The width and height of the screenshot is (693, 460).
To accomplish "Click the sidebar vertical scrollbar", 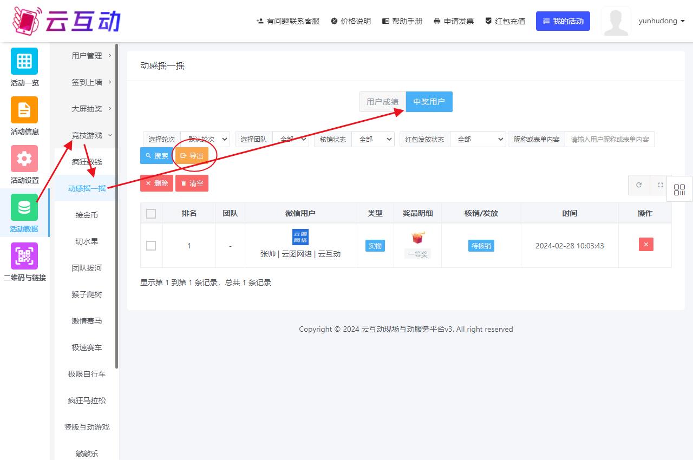I will 117,206.
